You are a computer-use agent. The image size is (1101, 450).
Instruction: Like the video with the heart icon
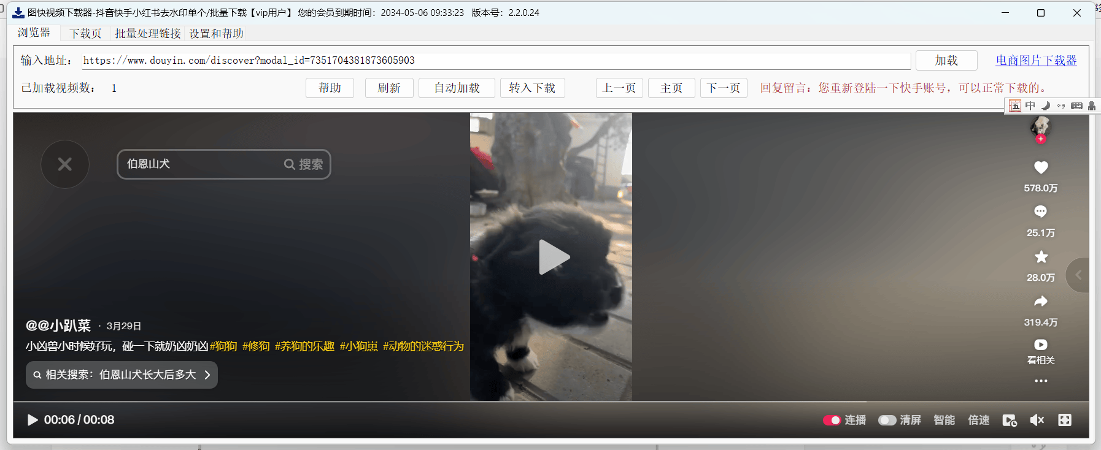tap(1041, 167)
